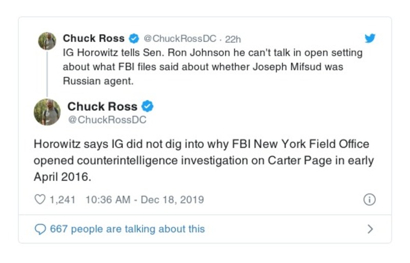Click the 1,241 likes count

click(63, 199)
